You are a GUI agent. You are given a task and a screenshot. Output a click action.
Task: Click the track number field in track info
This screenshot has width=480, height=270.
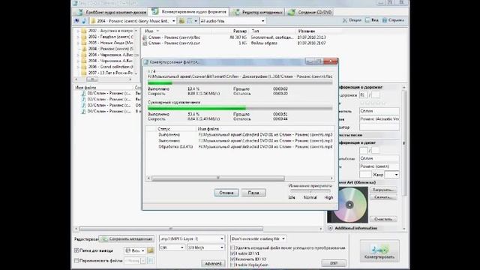[x=363, y=95]
